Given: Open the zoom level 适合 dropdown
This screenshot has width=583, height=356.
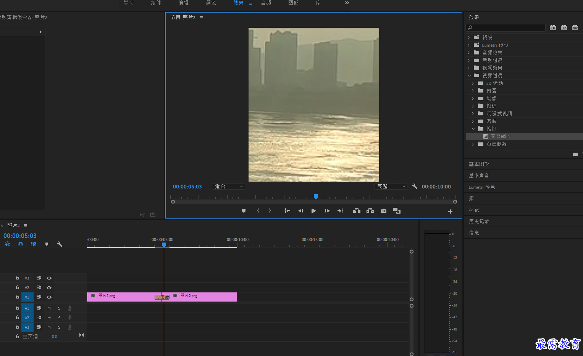Looking at the screenshot, I should point(228,186).
